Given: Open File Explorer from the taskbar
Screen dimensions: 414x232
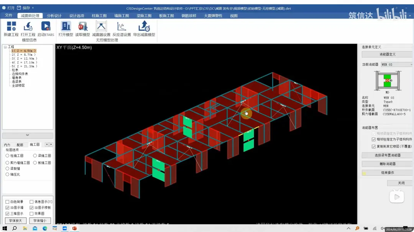Looking at the screenshot, I should pyautogui.click(x=25, y=228).
